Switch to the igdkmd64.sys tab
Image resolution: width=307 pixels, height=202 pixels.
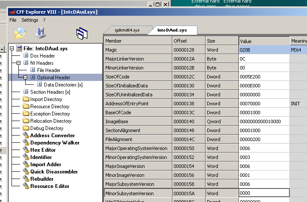coord(127,30)
